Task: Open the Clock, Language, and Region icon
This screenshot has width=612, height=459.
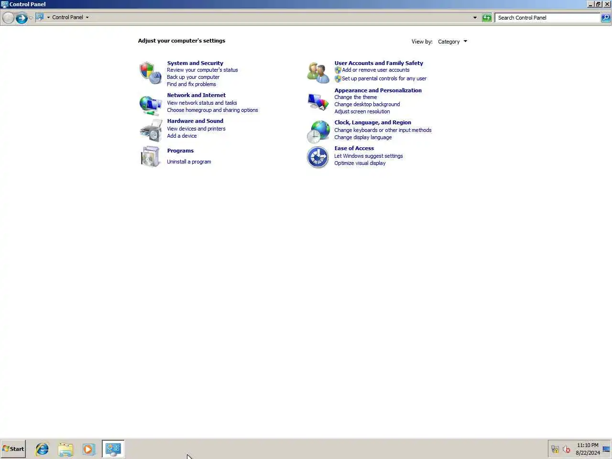Action: (318, 132)
